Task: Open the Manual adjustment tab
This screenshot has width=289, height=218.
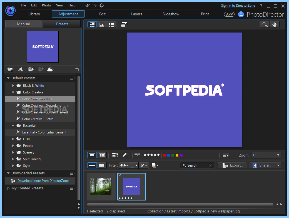Action: pyautogui.click(x=24, y=24)
